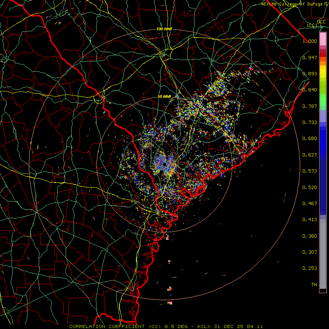Click the 0.733 scale value

coord(310,122)
